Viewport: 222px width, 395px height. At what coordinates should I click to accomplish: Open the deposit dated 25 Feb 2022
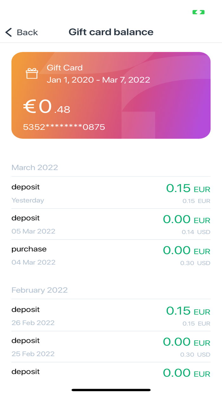[x=111, y=347]
